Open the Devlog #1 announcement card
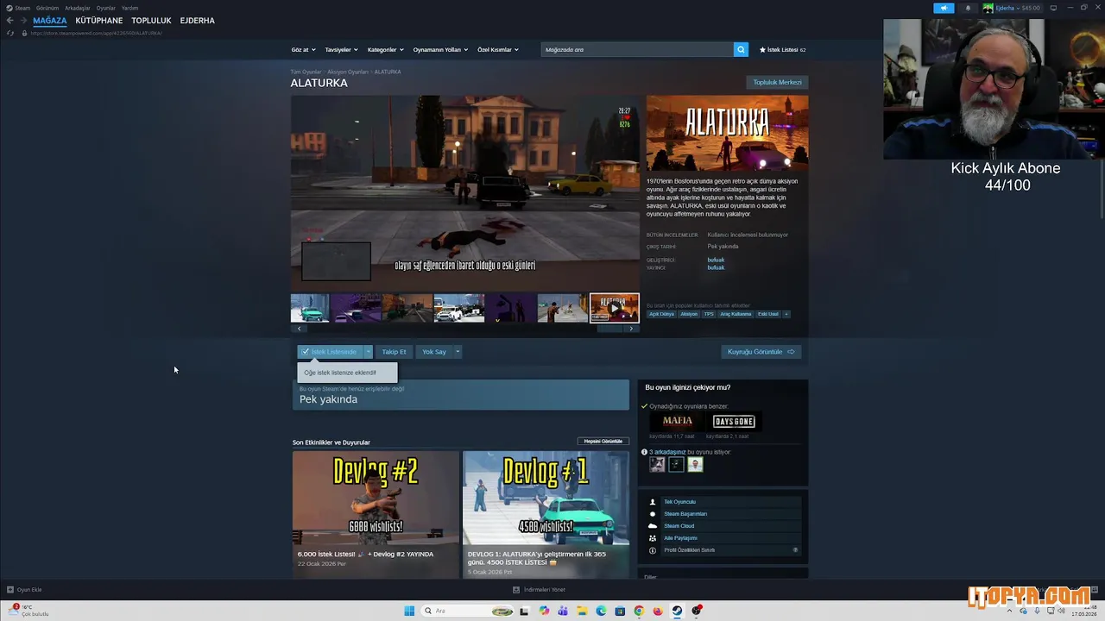This screenshot has height=621, width=1105. (x=546, y=514)
